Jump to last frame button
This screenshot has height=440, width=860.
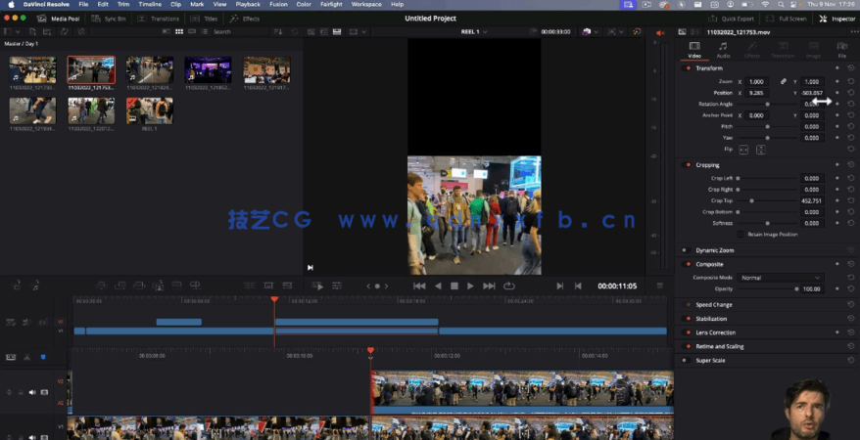[489, 286]
